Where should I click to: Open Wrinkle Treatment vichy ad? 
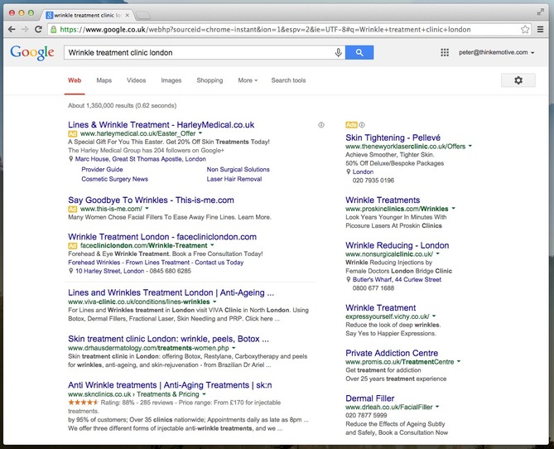381,307
